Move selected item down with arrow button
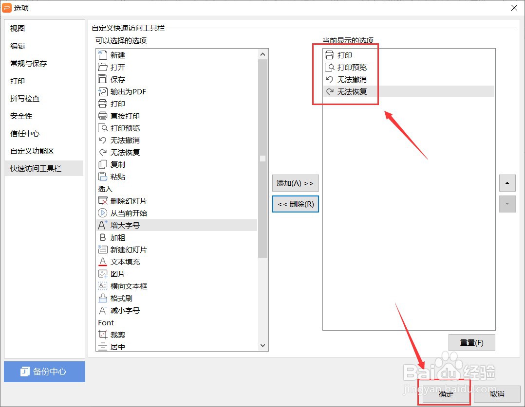525x407 pixels. (507, 204)
